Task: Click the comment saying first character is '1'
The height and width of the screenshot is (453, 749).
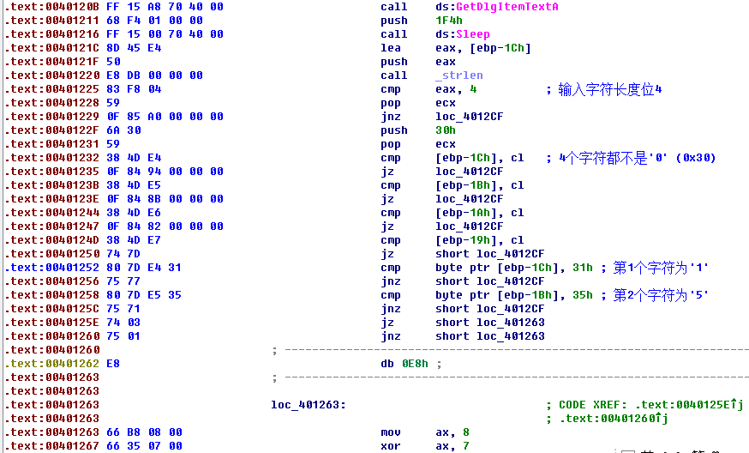Action: click(655, 268)
